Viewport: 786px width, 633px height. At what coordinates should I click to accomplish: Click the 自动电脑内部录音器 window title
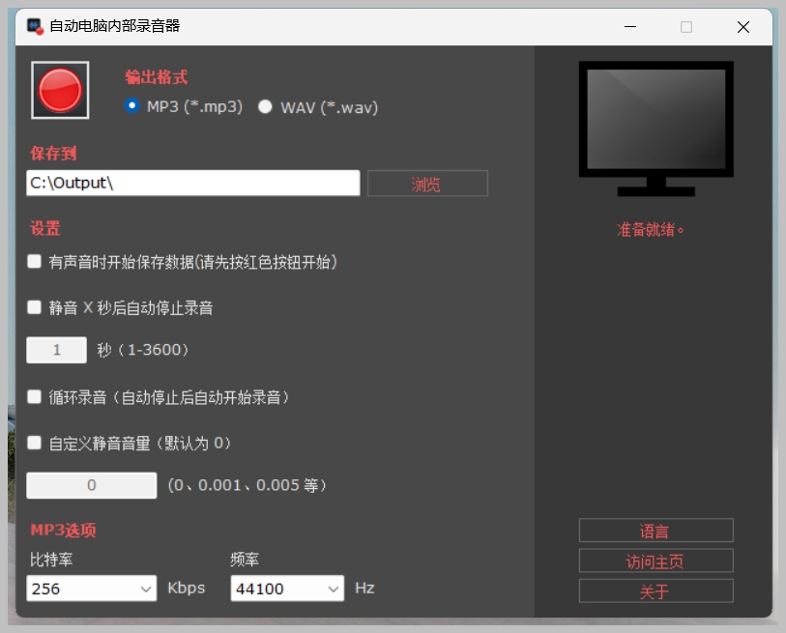(x=115, y=26)
